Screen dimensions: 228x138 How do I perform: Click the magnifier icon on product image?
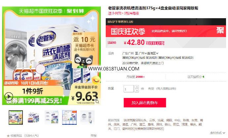97,102
